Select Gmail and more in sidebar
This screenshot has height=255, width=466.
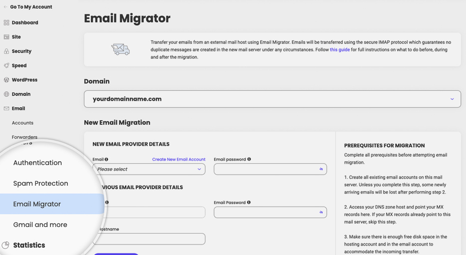click(40, 225)
